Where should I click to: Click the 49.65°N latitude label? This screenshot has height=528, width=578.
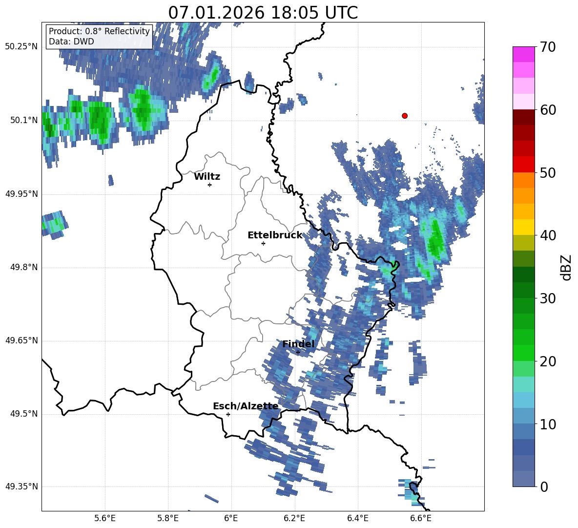click(21, 340)
